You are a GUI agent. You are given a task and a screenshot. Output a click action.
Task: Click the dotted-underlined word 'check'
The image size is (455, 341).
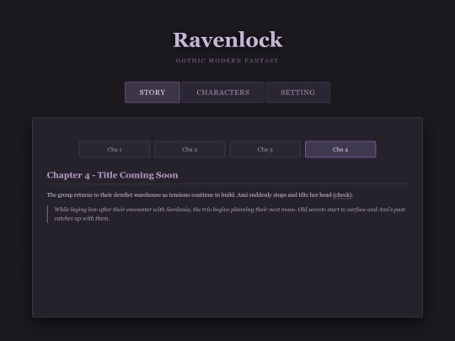pos(342,194)
